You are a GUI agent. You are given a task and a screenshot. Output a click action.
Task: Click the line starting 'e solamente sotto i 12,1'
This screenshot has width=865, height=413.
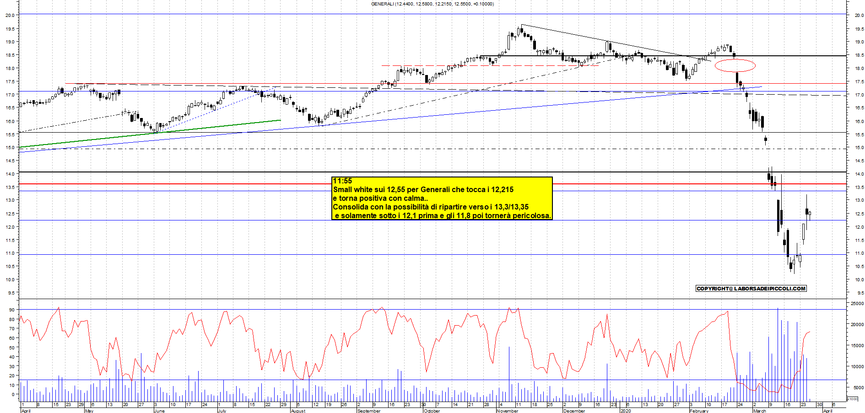click(x=443, y=216)
